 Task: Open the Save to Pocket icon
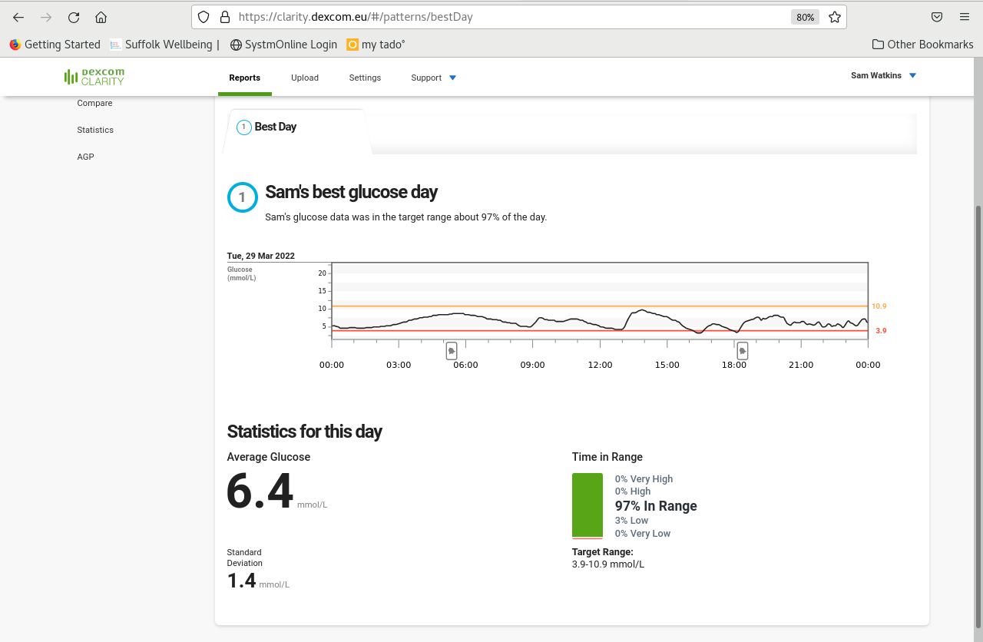[937, 17]
